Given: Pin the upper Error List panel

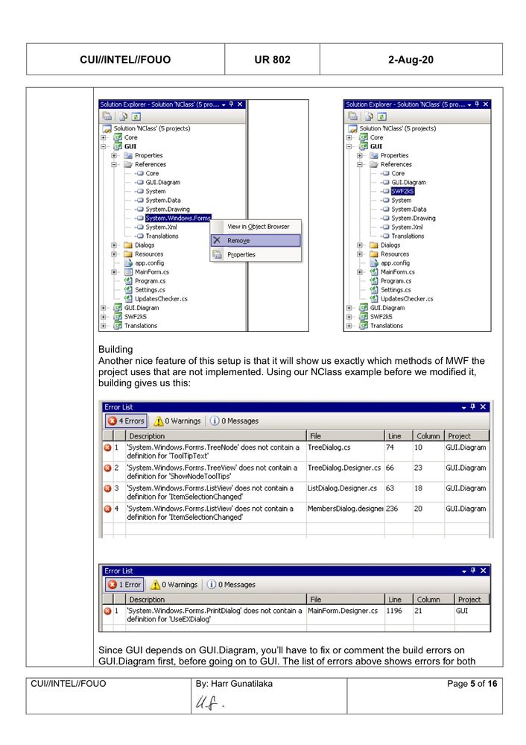Looking at the screenshot, I should click(472, 406).
